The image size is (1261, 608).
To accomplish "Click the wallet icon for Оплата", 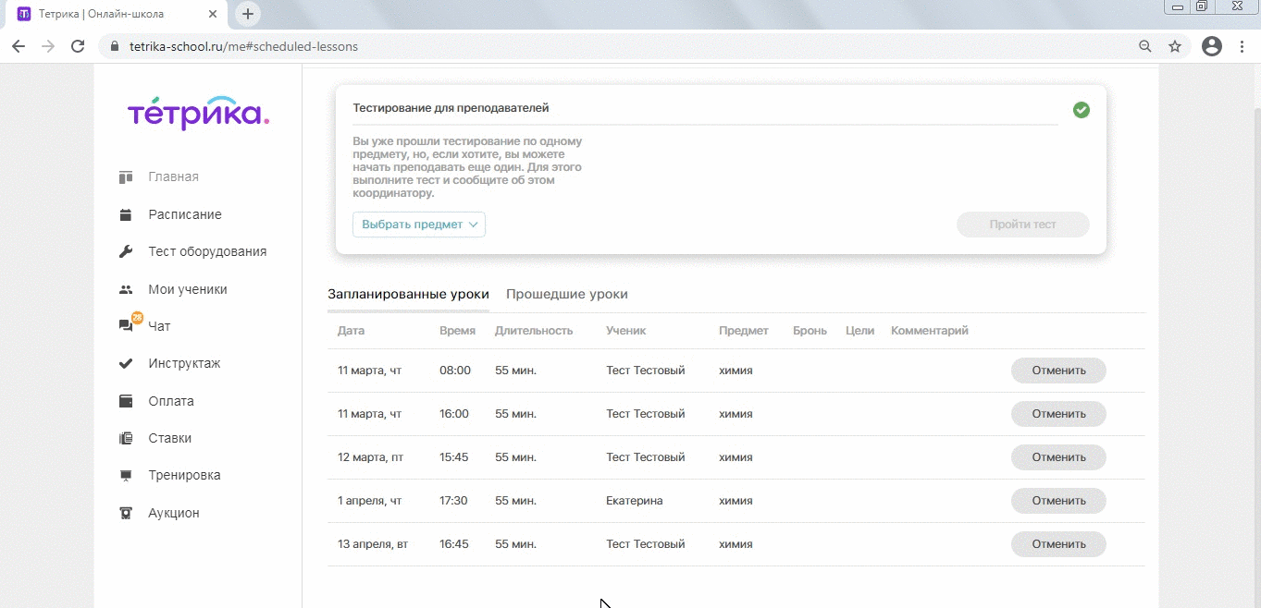I will (126, 401).
